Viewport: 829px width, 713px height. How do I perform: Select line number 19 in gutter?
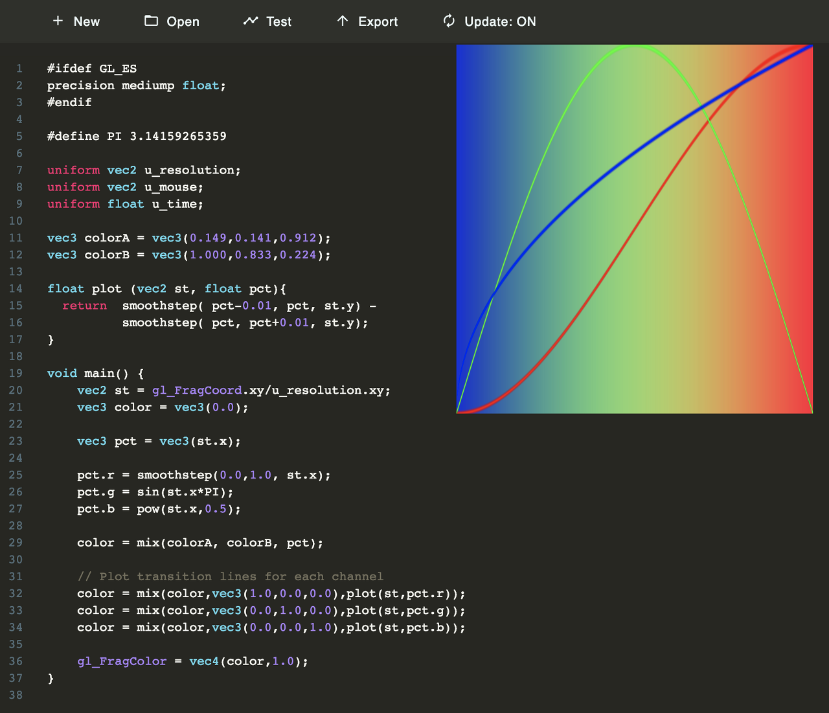pos(16,373)
